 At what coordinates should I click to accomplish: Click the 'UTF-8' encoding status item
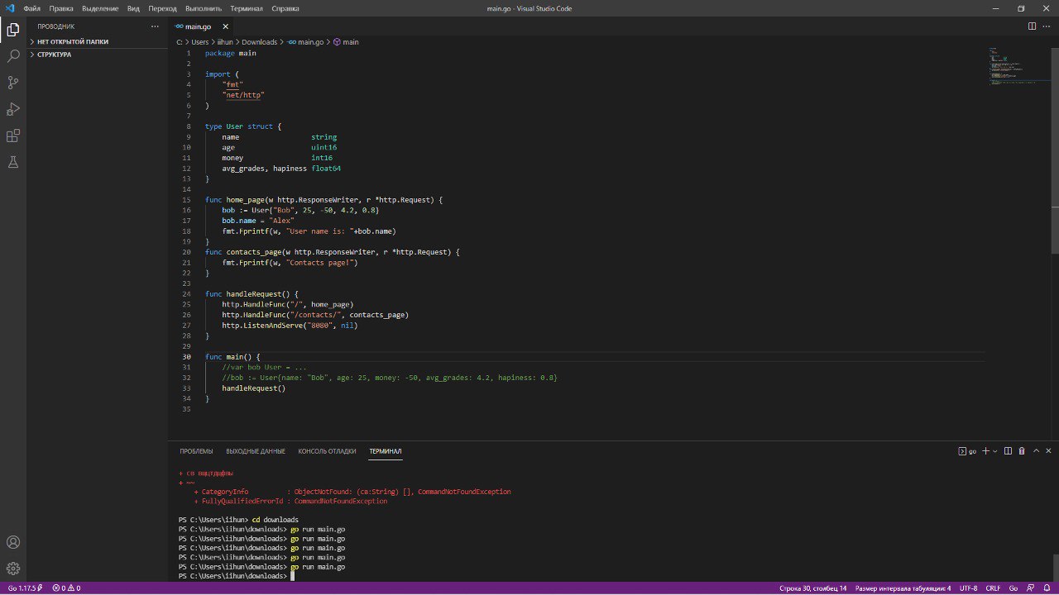tap(968, 588)
